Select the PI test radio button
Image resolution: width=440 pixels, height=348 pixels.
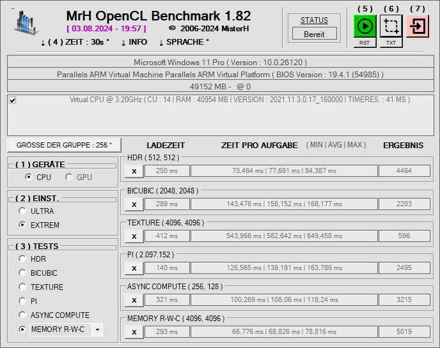click(x=22, y=301)
